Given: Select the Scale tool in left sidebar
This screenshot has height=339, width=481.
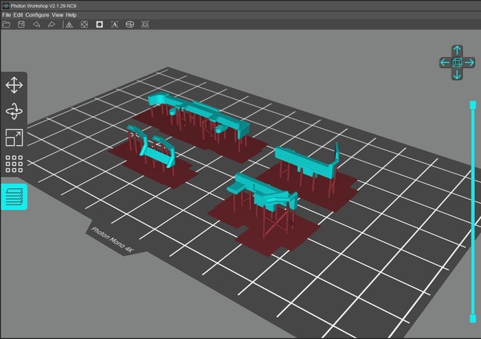Looking at the screenshot, I should pyautogui.click(x=14, y=137).
